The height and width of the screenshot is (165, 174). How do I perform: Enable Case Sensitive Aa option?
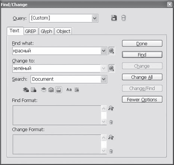pyautogui.click(x=69, y=90)
